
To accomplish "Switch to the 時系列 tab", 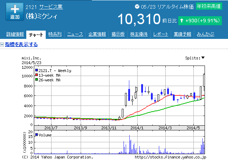I will pyautogui.click(x=55, y=34).
